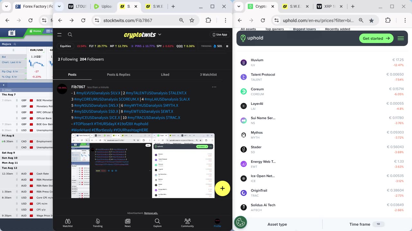Open Chrome three-dot menu in Stocktwits window
Screen dimensions: 412x231
(x=225, y=20)
